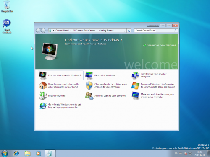Click the Add new users people icon
This screenshot has height=157, width=210.
coord(89,96)
